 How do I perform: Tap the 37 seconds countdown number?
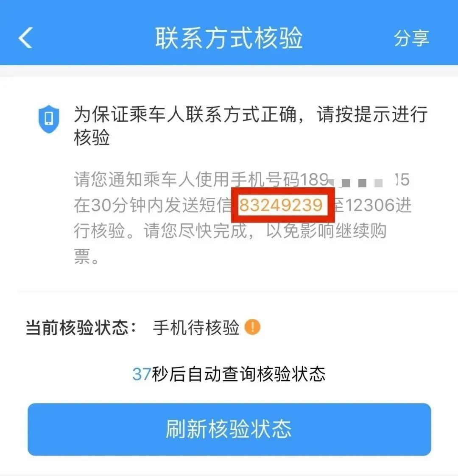pos(142,374)
